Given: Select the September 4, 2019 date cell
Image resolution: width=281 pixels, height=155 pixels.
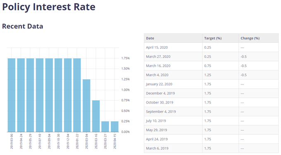Looking at the screenshot, I should coord(173,112).
